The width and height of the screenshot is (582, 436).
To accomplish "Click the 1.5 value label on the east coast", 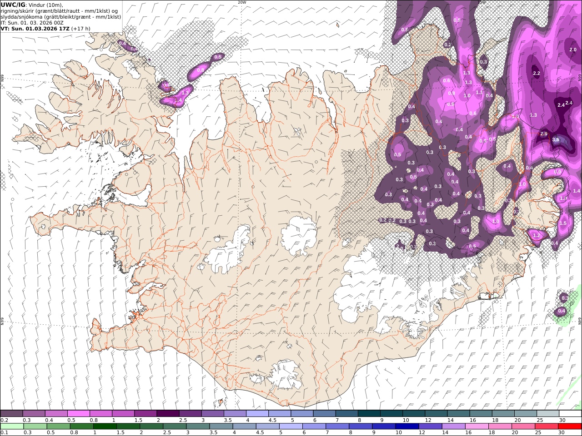I will click(x=563, y=223).
